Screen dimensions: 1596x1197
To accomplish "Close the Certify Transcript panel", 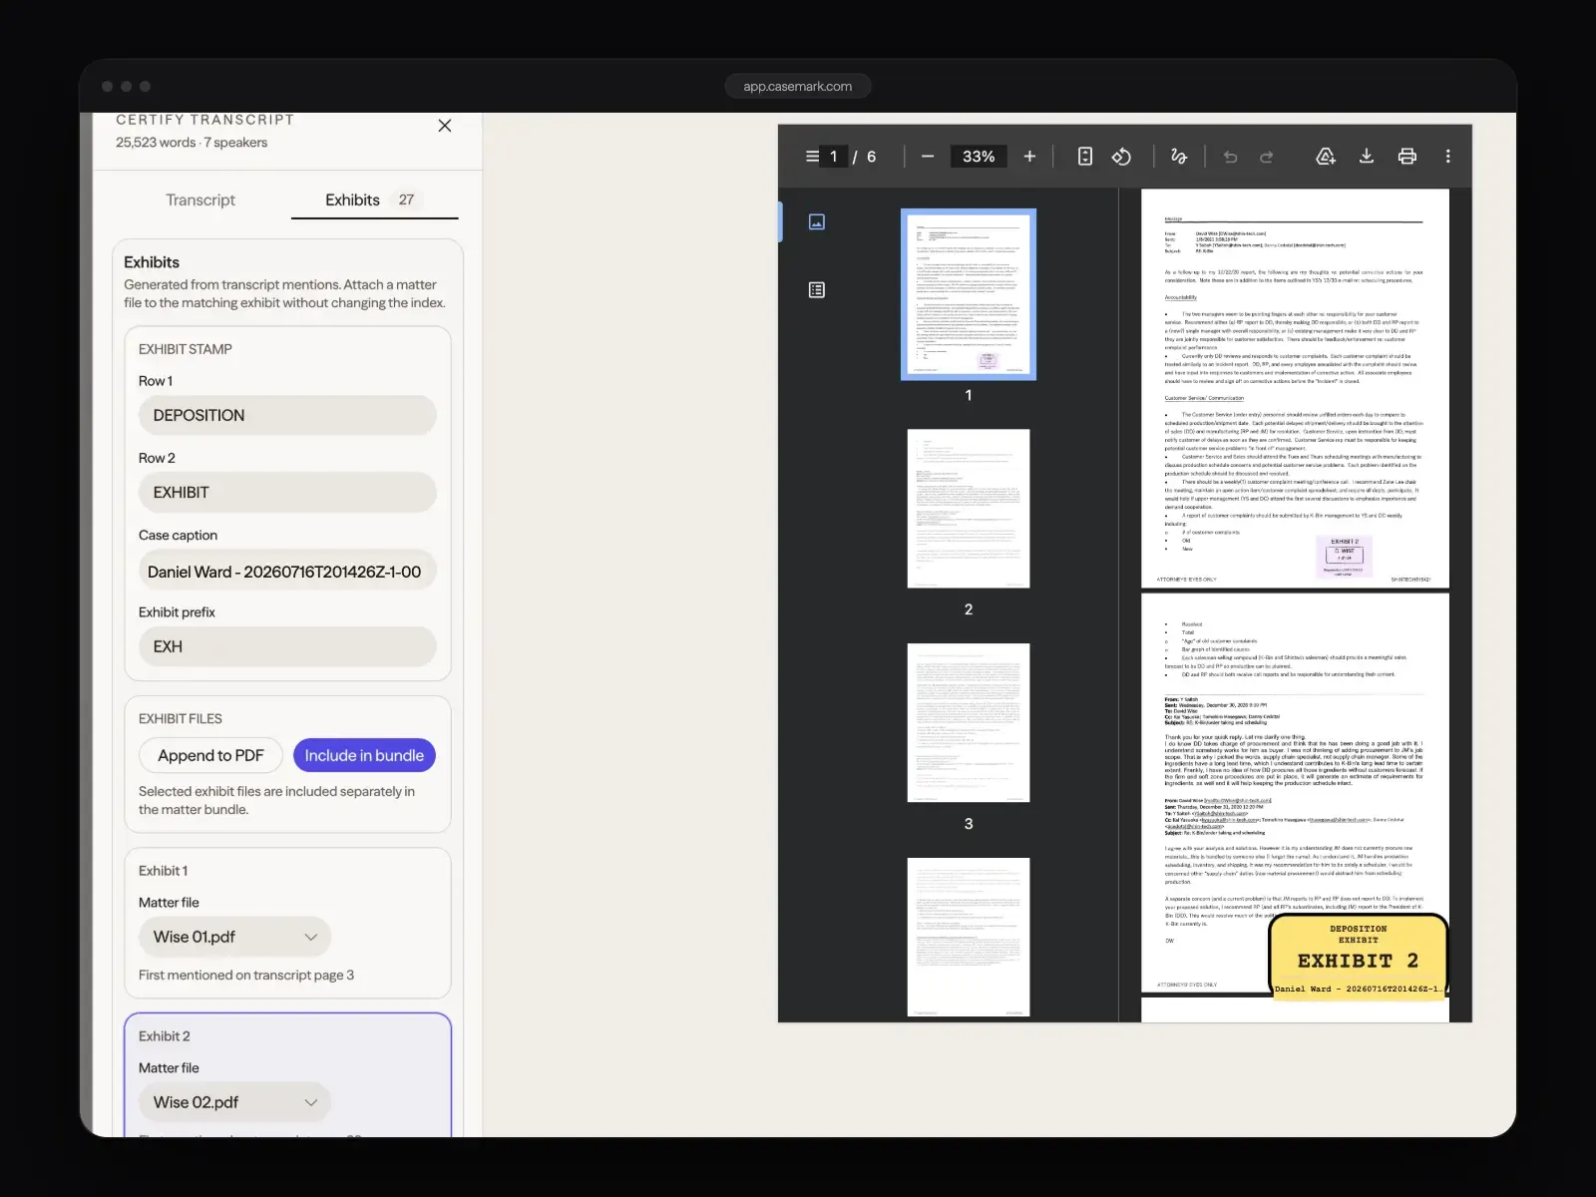I will [445, 126].
